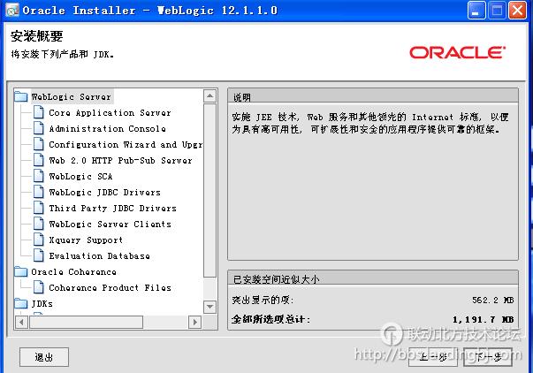Click the WebLogic Server folder icon
This screenshot has height=373, width=533.
tap(20, 97)
